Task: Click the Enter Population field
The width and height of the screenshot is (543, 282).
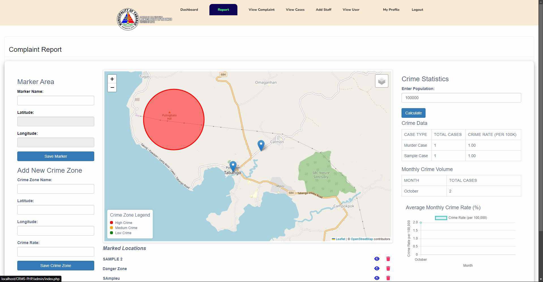Action: tap(461, 98)
